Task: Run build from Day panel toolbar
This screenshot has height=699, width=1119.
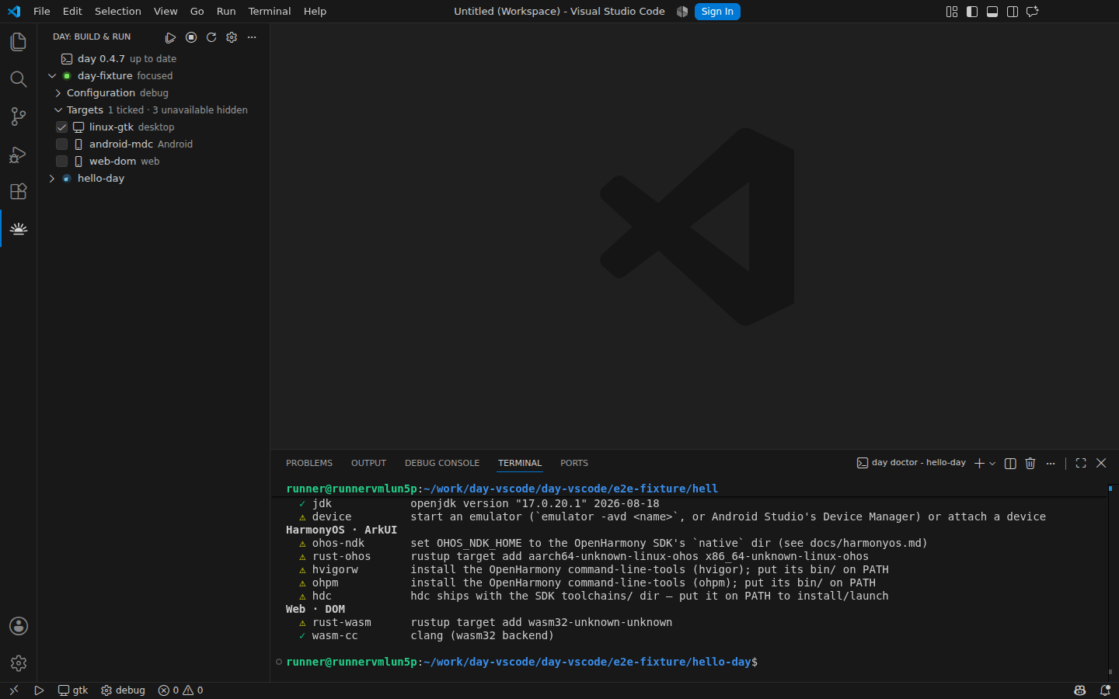Action: [x=170, y=37]
